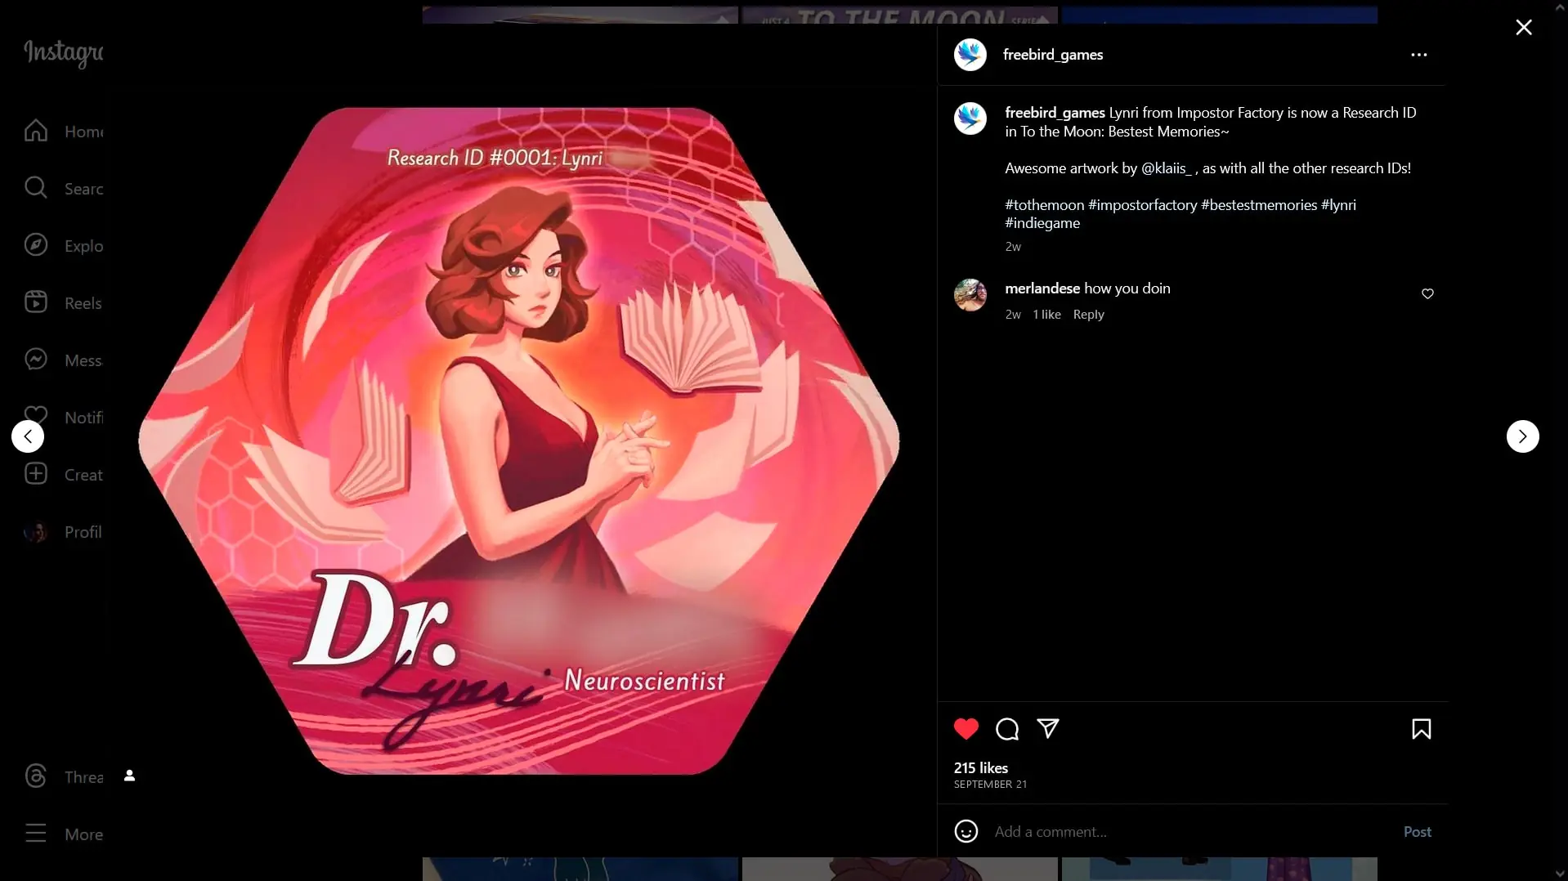The image size is (1568, 881).
Task: Open merlandese's profile picture
Action: [x=970, y=295]
